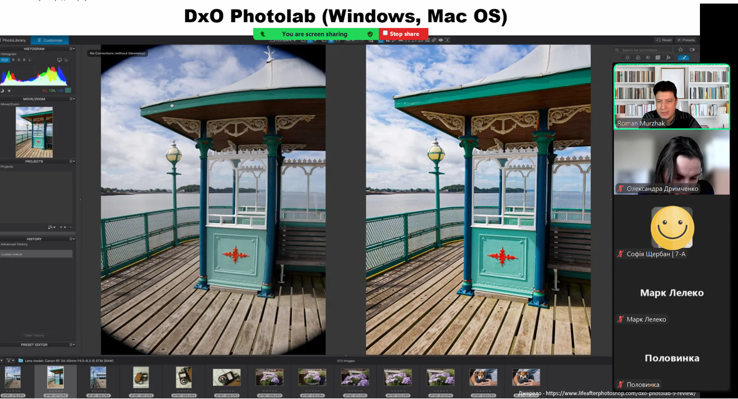Open the Light corrections sun icon

click(x=627, y=58)
